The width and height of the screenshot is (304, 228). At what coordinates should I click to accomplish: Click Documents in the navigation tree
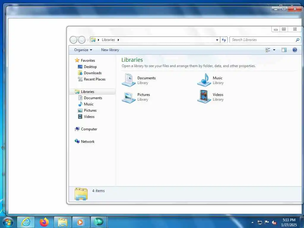pyautogui.click(x=93, y=98)
